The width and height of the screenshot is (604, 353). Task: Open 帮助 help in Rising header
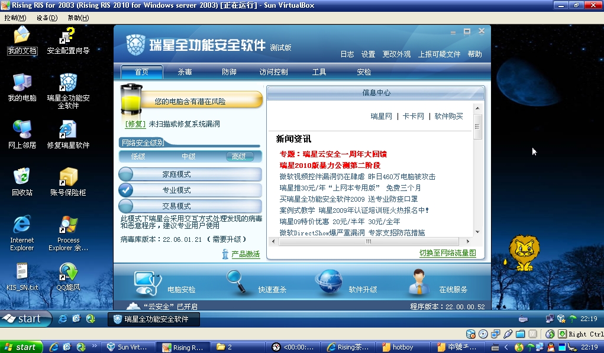point(475,54)
